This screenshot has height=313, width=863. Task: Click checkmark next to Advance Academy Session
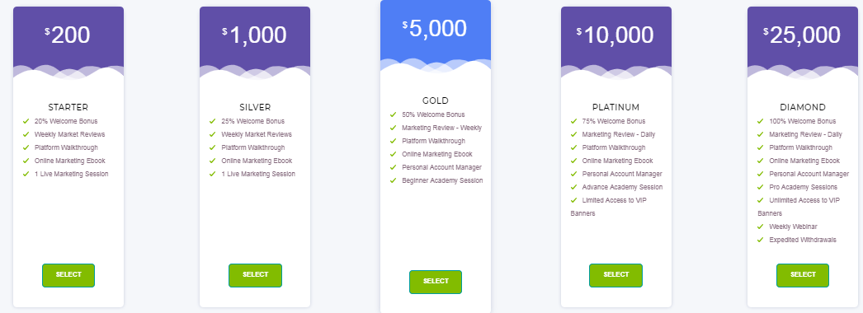click(573, 187)
